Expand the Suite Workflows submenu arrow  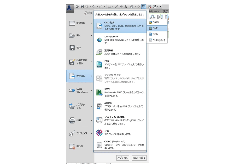coord(91,90)
